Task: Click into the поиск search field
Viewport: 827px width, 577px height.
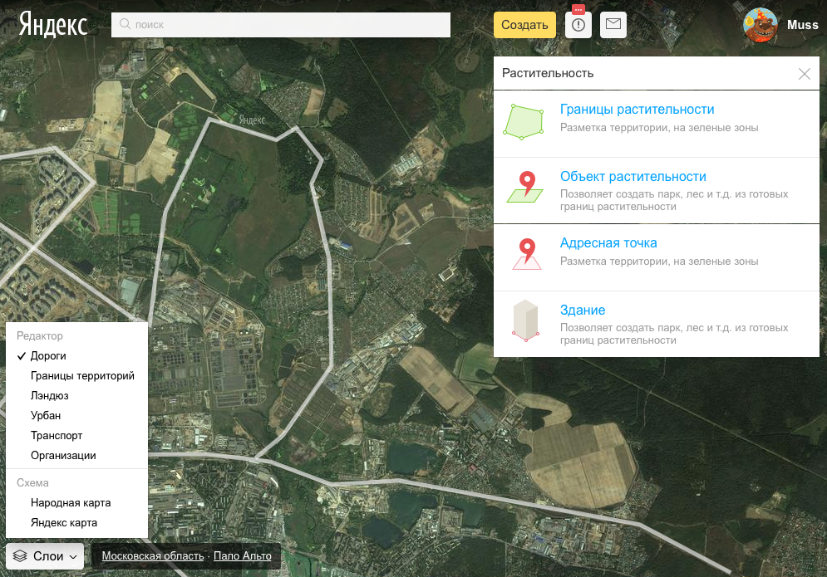Action: tap(281, 25)
